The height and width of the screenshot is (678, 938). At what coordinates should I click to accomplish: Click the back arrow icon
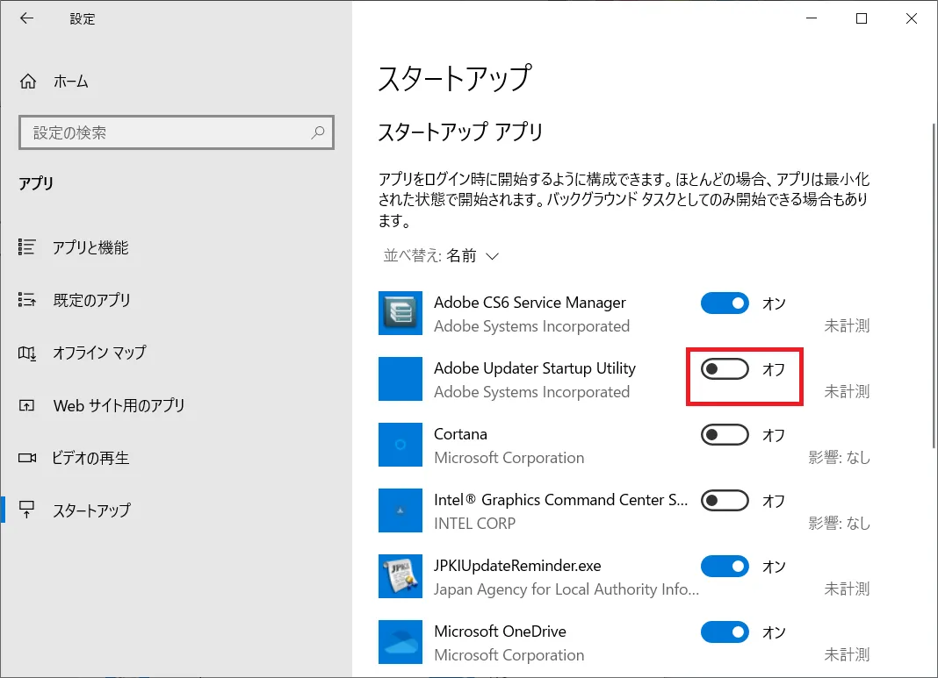pos(26,18)
